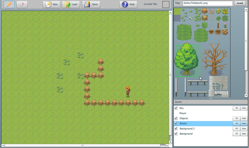The height and width of the screenshot is (148, 249).
Task: Clear the Objects layer
Action: point(244,118)
